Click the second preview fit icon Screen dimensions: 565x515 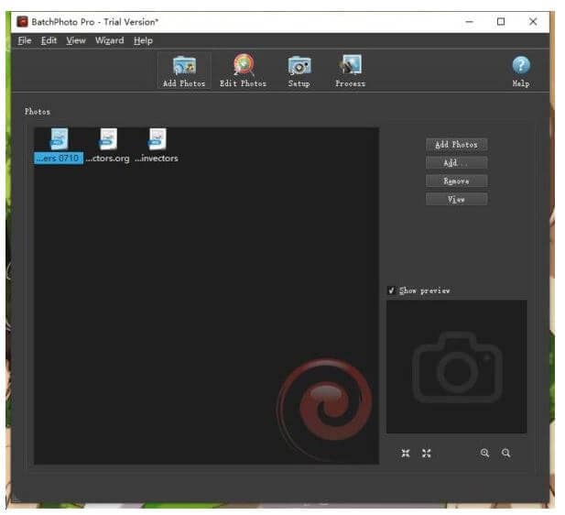(428, 454)
